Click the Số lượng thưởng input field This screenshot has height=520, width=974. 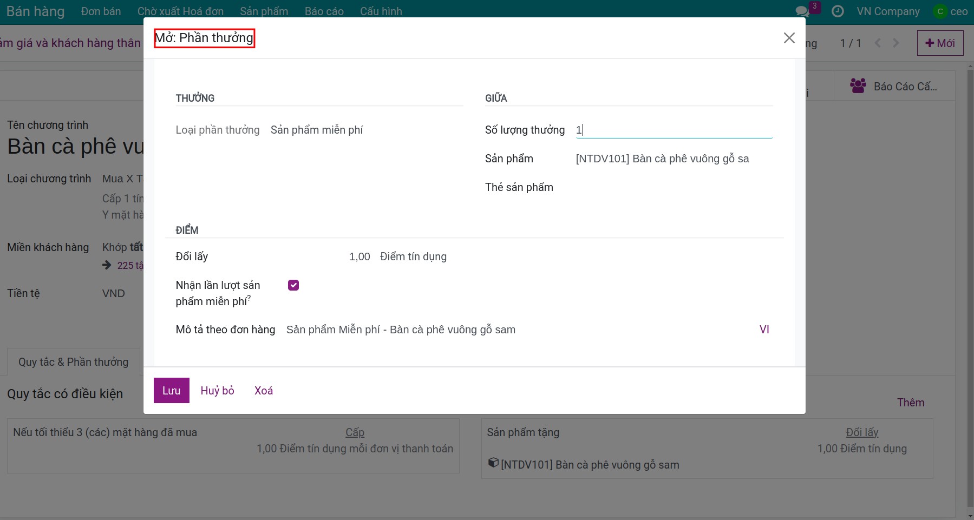point(674,130)
